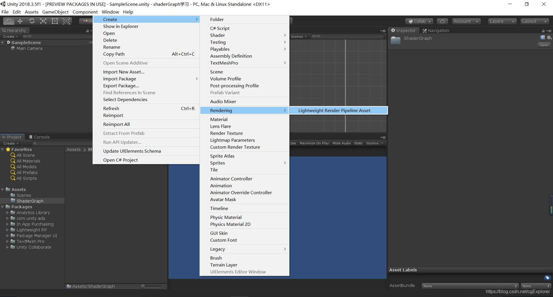Screen dimensions: 553x297
Task: Click the Inspector tab
Action: [x=403, y=31]
